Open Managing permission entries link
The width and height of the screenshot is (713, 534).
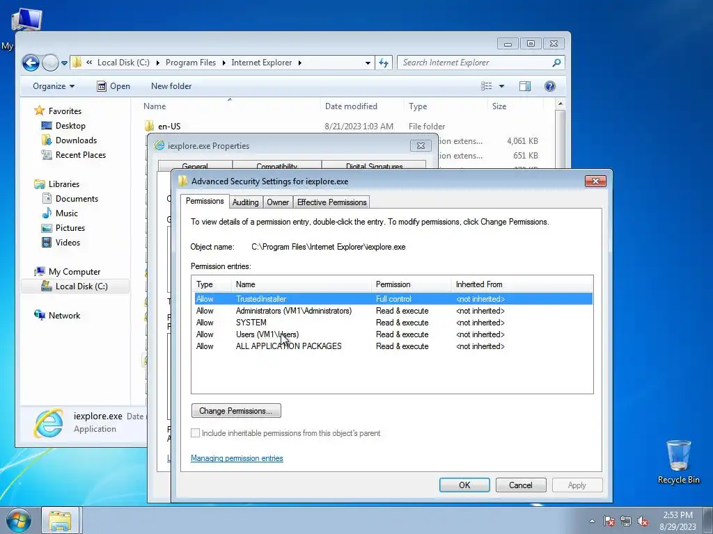(237, 458)
